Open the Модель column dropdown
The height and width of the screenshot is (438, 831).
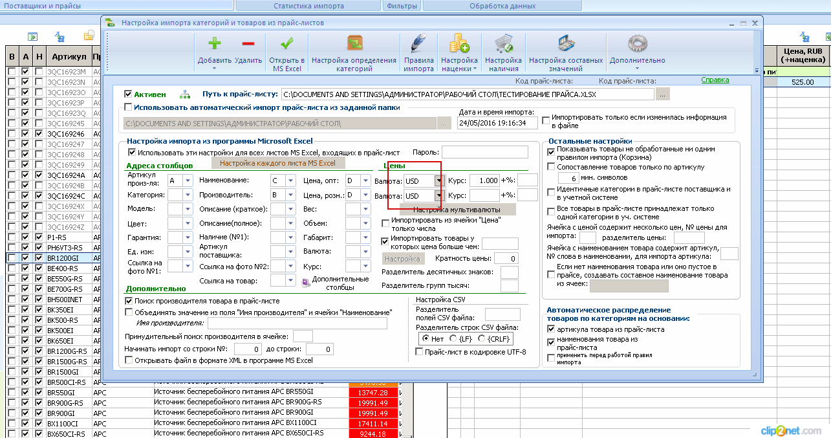(188, 209)
